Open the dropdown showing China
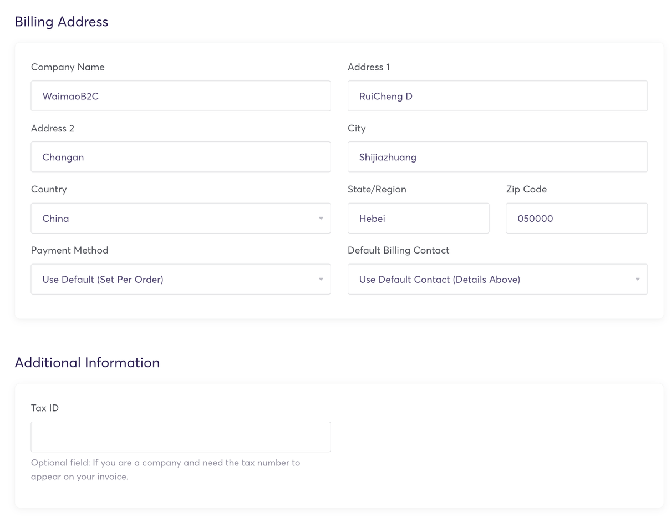671x517 pixels. pos(180,218)
